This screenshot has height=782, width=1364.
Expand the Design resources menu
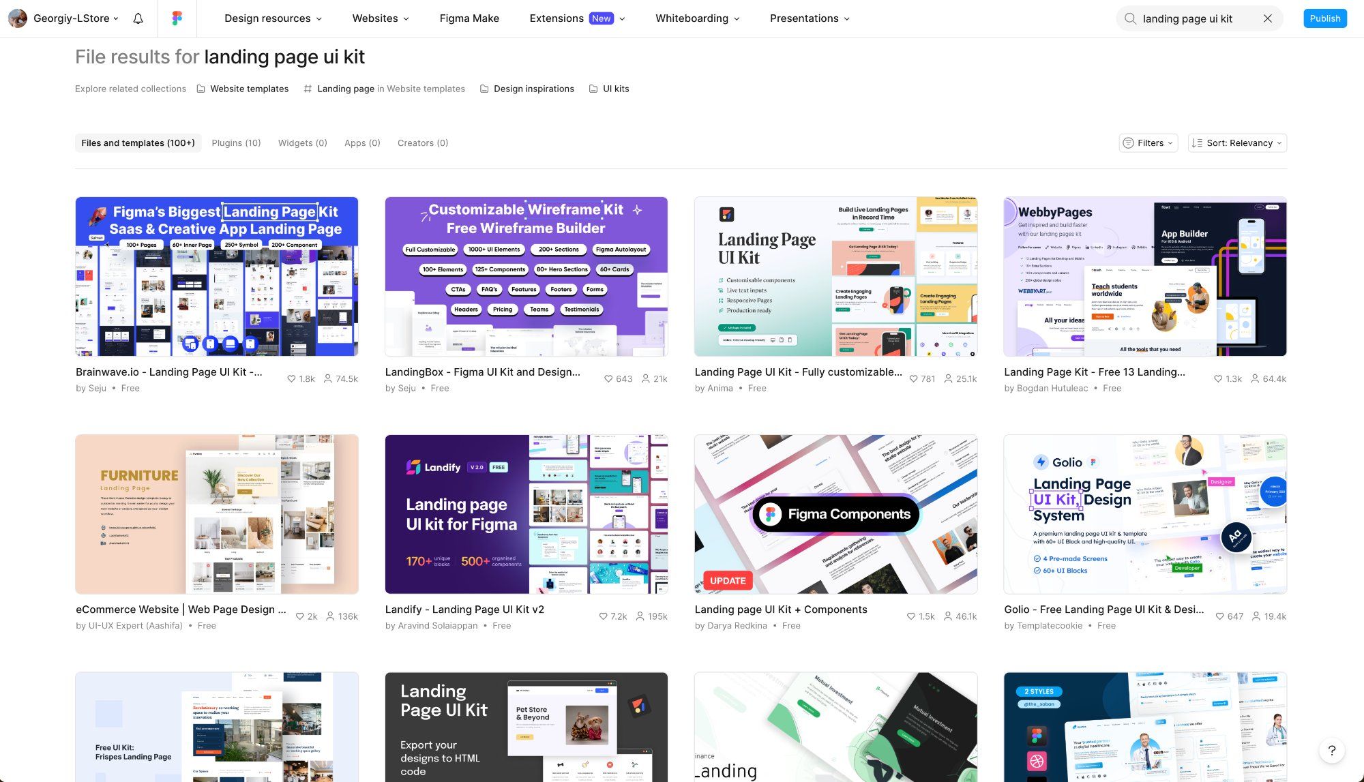click(x=273, y=18)
